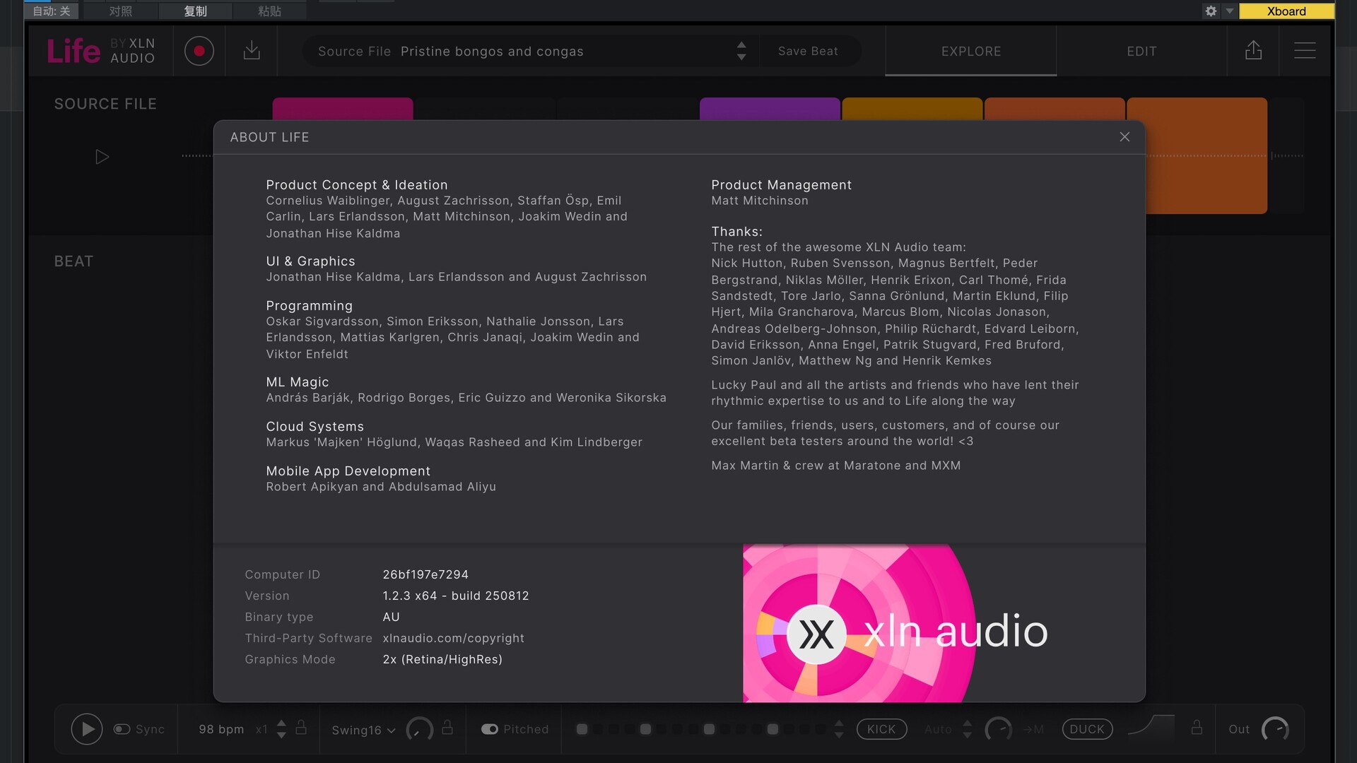Click the red record button
The width and height of the screenshot is (1357, 763).
click(199, 52)
